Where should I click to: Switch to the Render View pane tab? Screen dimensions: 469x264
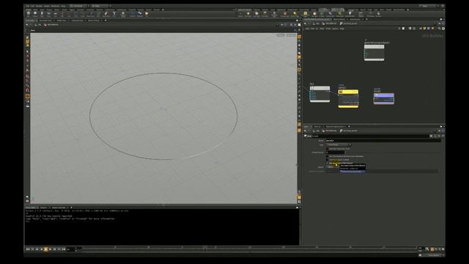tap(62, 21)
